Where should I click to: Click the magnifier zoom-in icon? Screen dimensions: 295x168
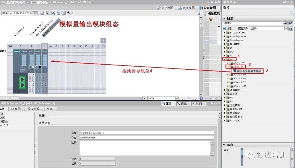(69, 13)
